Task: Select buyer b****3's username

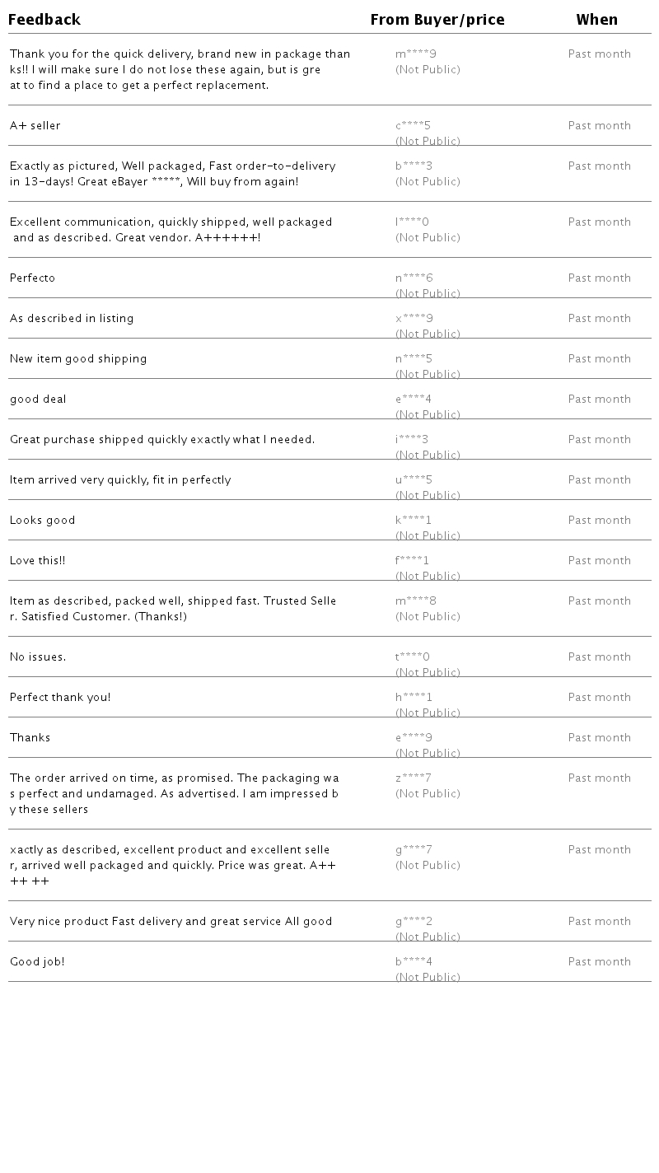Action: 414,166
